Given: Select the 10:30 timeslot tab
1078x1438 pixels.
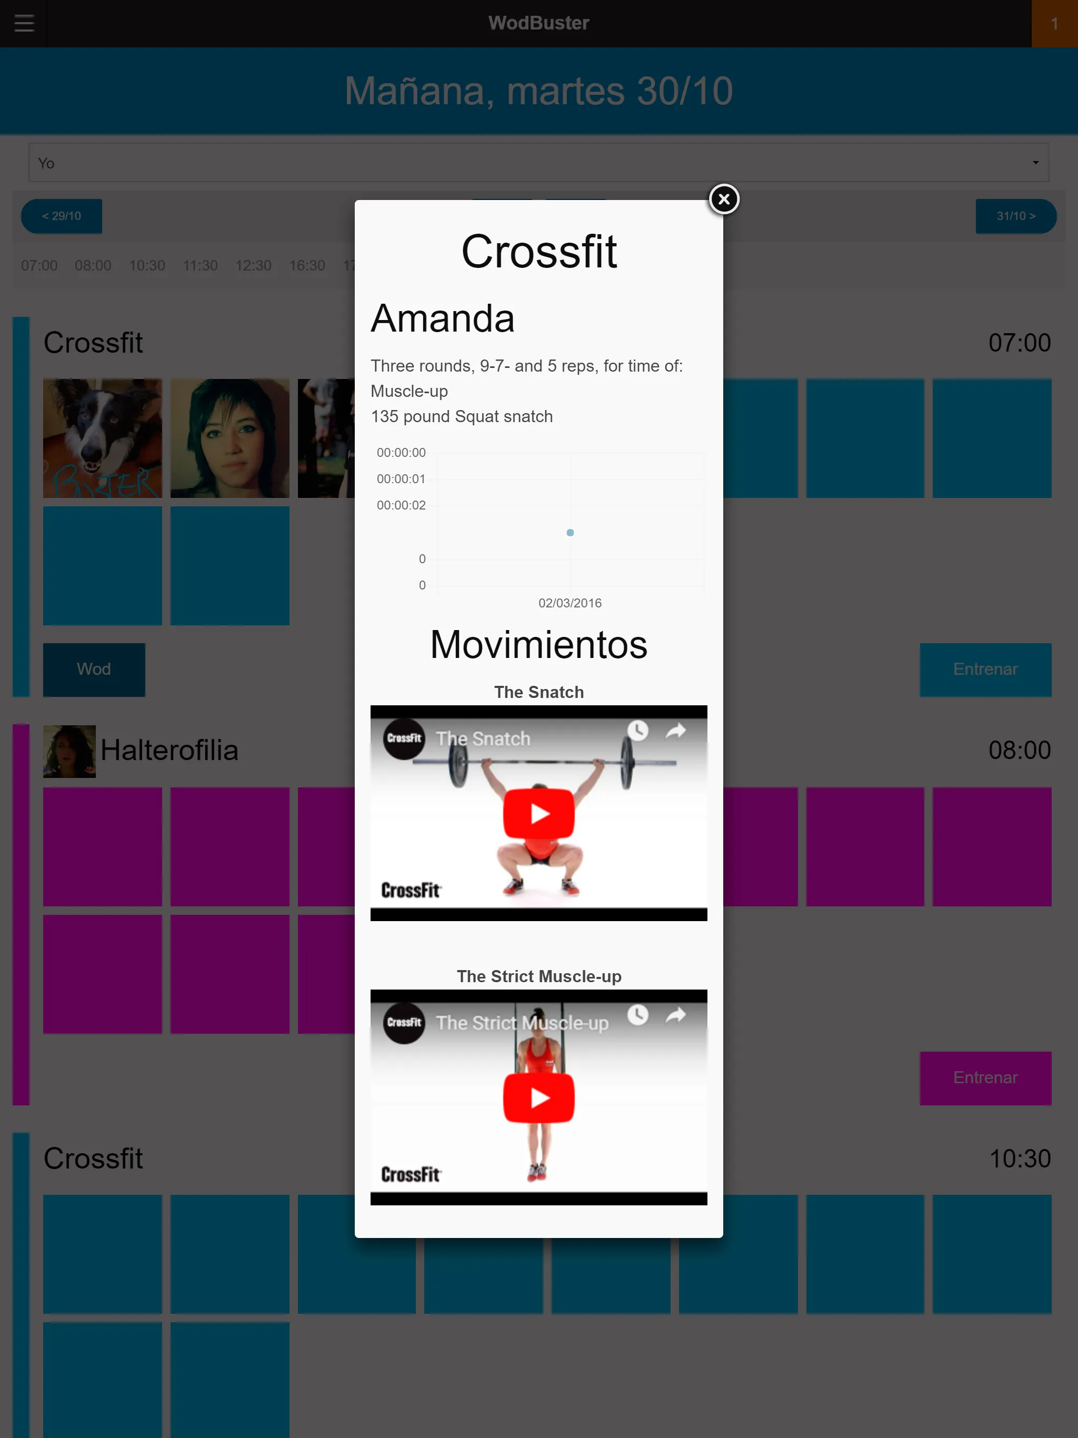Looking at the screenshot, I should pyautogui.click(x=147, y=264).
